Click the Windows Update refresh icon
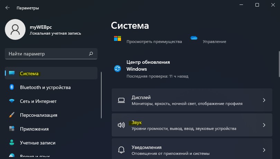 [x=118, y=69]
